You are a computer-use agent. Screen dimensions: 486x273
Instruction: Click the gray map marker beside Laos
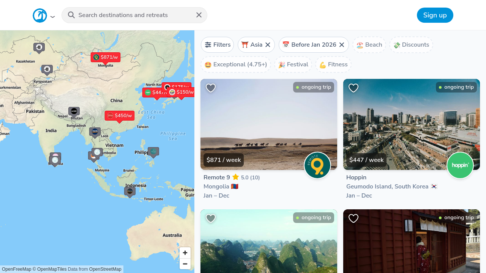95,132
